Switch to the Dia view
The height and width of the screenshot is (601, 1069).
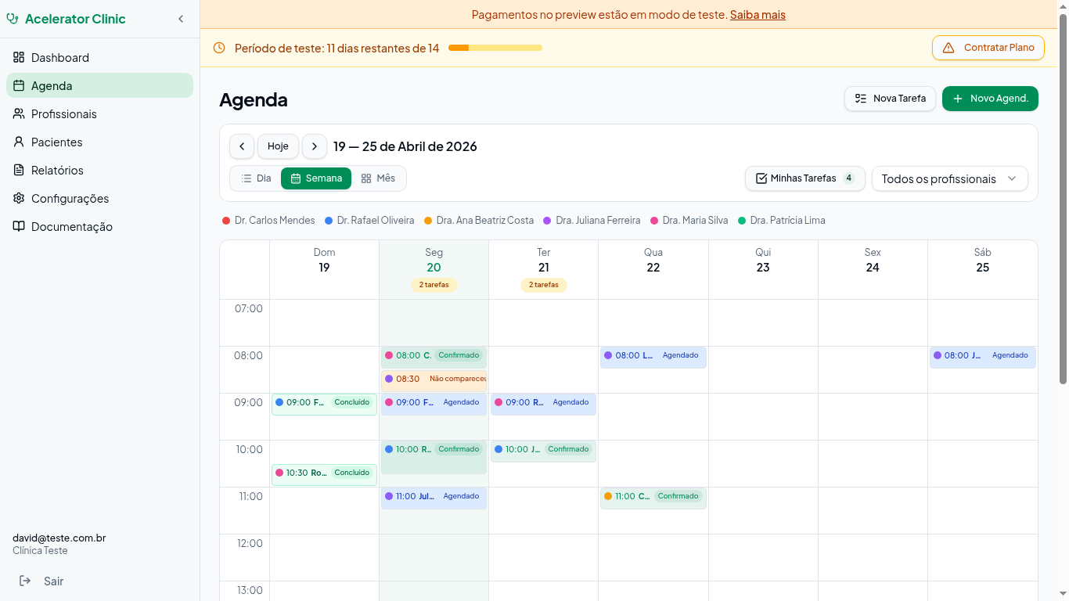256,178
